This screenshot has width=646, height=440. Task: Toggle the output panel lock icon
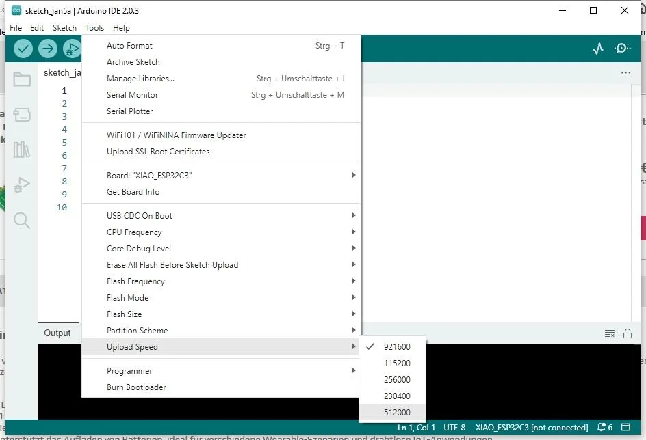pyautogui.click(x=628, y=333)
